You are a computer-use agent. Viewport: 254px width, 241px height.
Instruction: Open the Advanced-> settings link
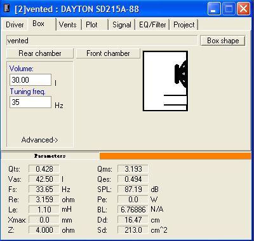[39, 140]
